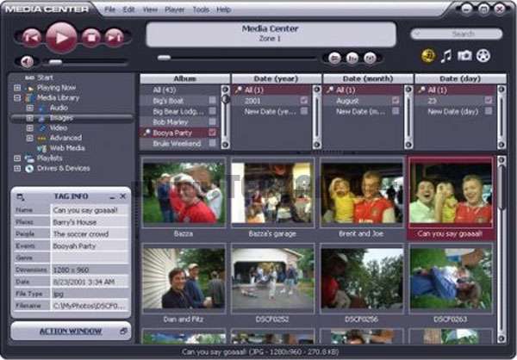
Task: Expand the Advanced tree node
Action: [x=29, y=138]
